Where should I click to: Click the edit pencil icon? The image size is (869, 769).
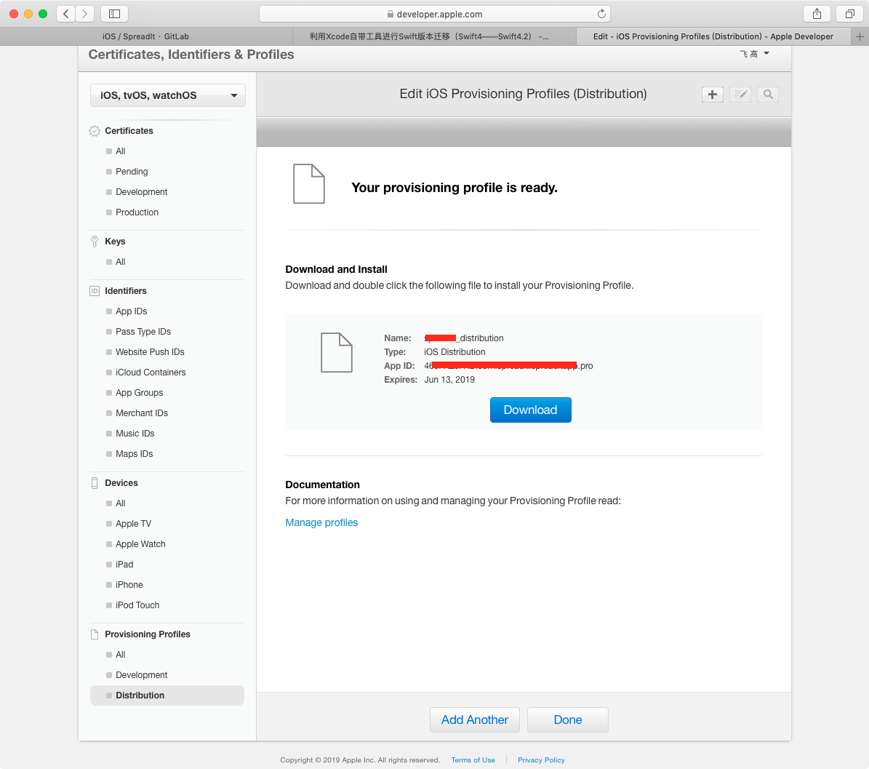click(x=740, y=95)
